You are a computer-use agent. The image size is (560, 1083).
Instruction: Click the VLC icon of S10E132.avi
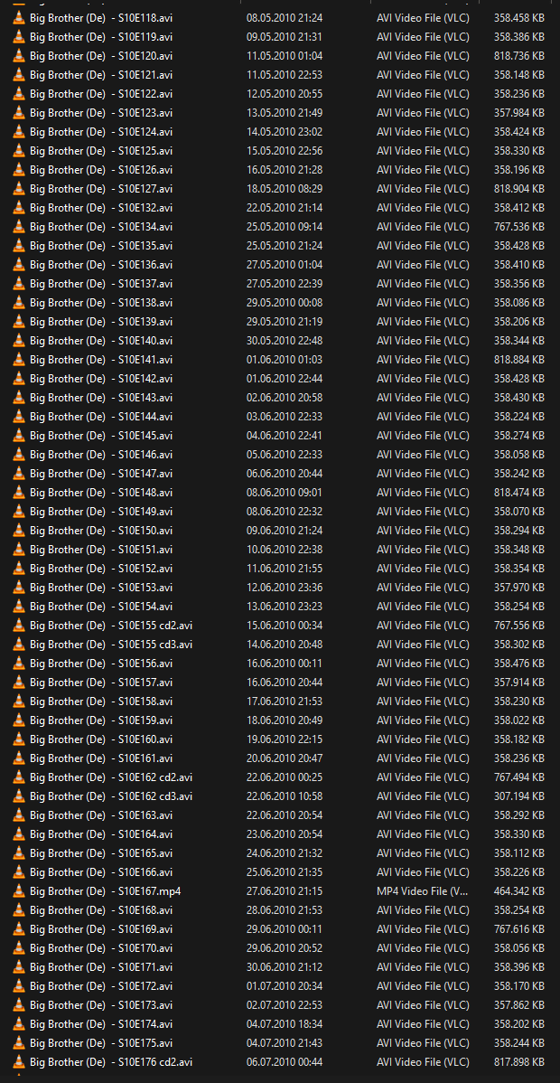point(19,207)
